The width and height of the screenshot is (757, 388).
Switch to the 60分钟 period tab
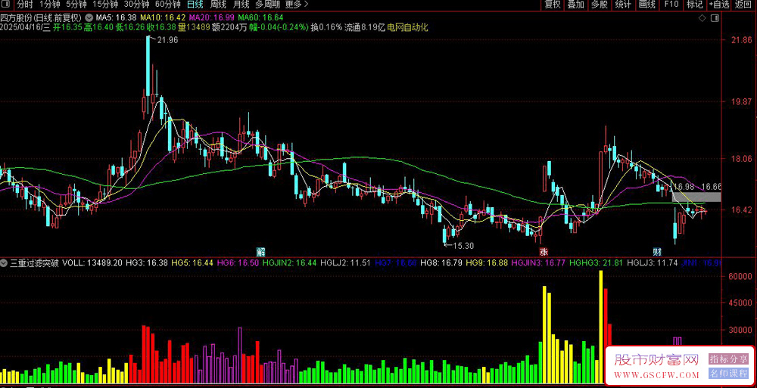click(x=167, y=5)
